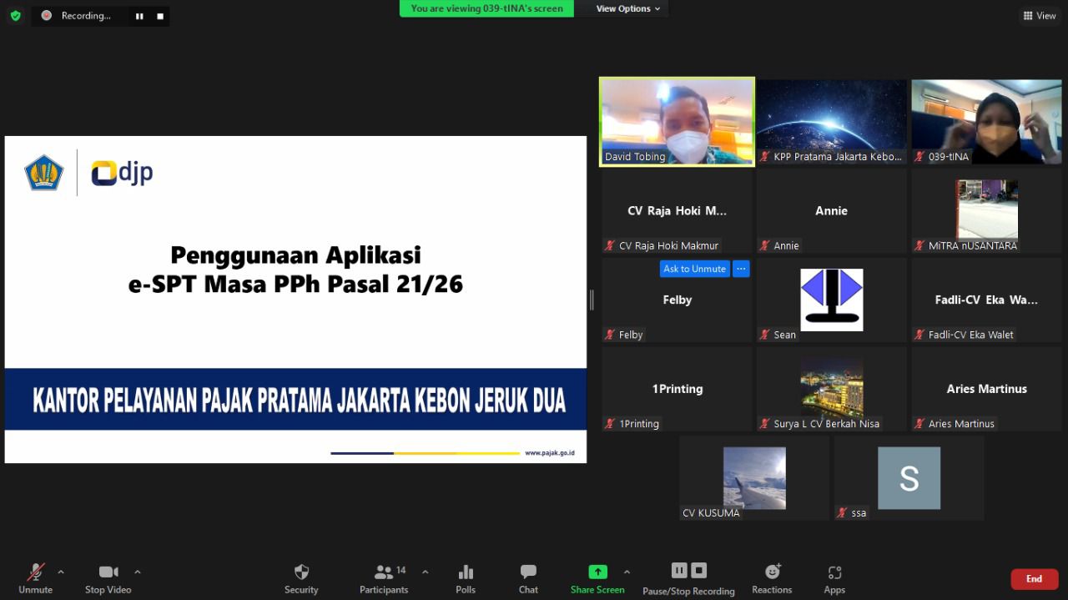The width and height of the screenshot is (1068, 600).
Task: Open the Reactions menu
Action: [772, 572]
